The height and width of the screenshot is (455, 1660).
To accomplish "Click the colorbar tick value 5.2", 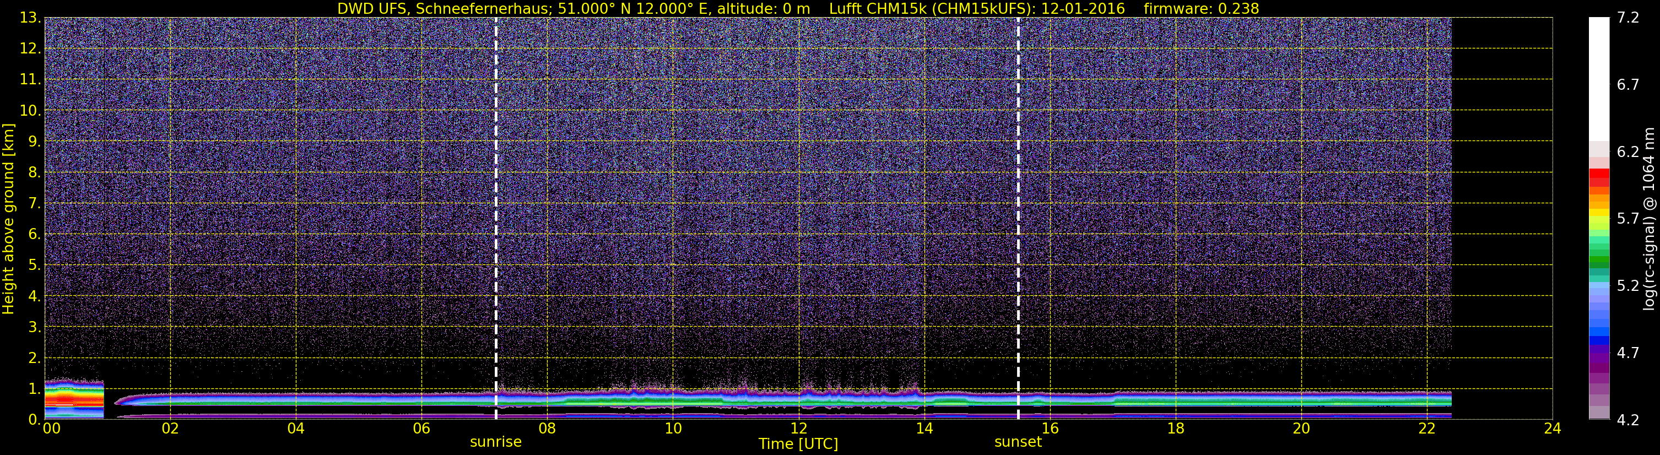I will (x=1628, y=285).
